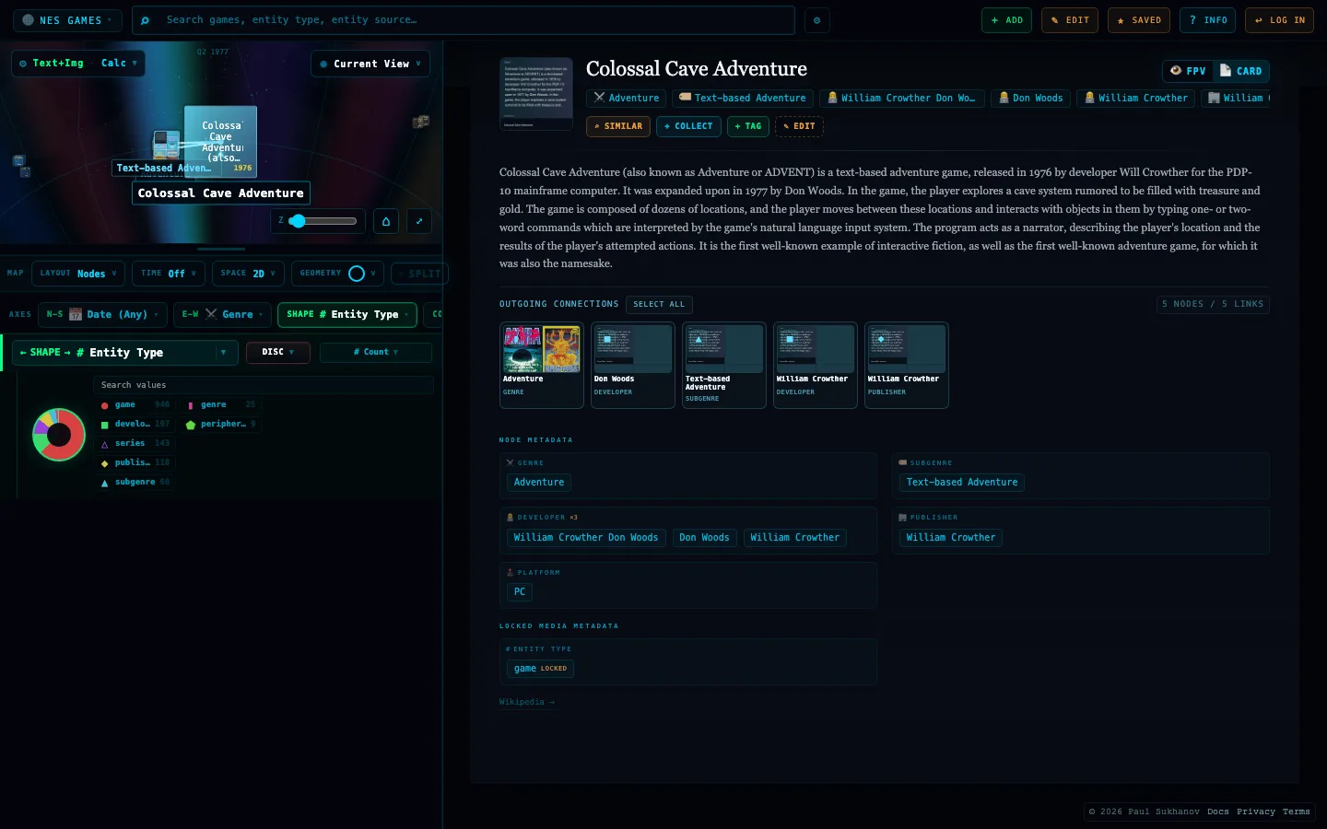Open the Wikipedia link
Screen dimensions: 1327x829
coord(527,703)
